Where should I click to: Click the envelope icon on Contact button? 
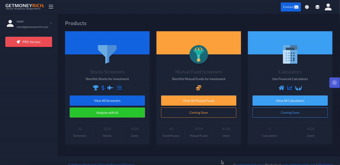(296, 7)
